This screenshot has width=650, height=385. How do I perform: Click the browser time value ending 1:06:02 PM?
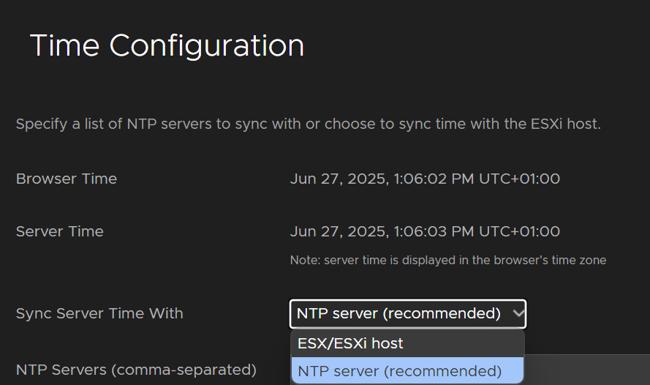(x=425, y=179)
